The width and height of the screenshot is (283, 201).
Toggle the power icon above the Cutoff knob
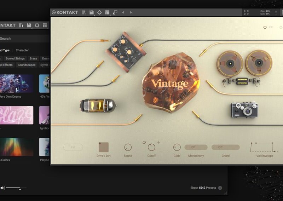pos(144,143)
